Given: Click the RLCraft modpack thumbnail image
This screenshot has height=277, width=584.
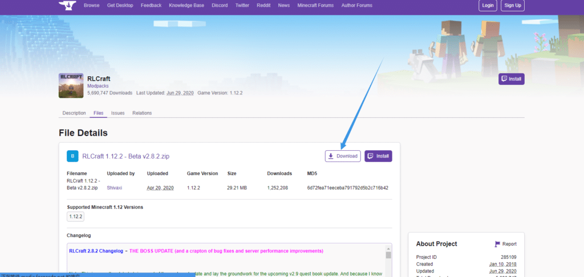Looking at the screenshot, I should (x=71, y=85).
